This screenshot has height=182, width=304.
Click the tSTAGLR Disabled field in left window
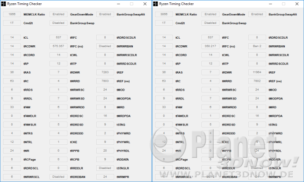coord(105,168)
